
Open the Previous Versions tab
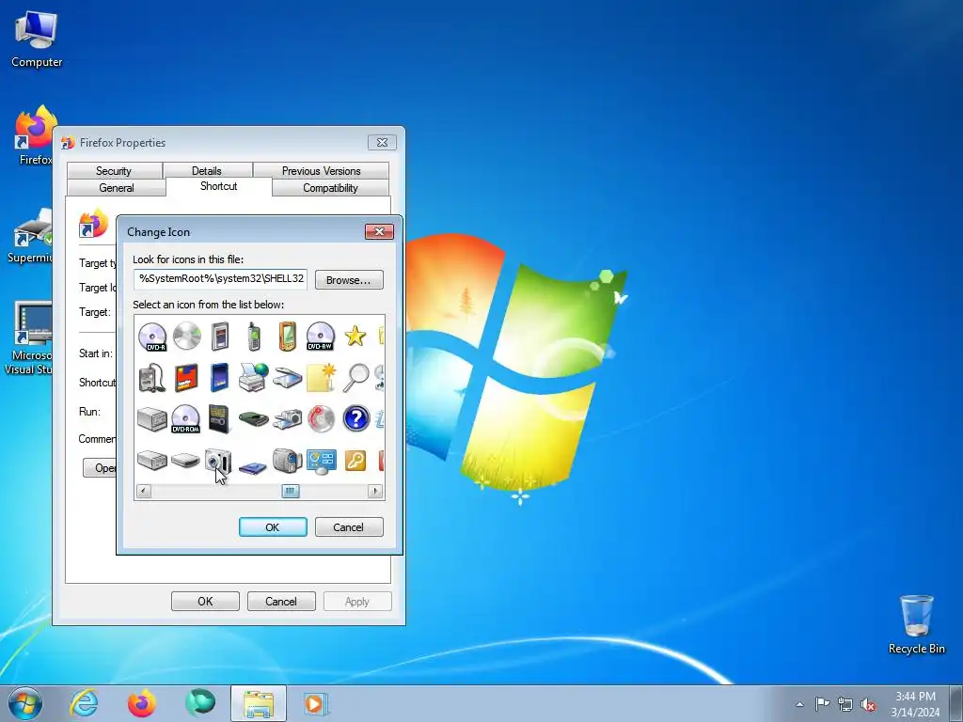coord(322,171)
